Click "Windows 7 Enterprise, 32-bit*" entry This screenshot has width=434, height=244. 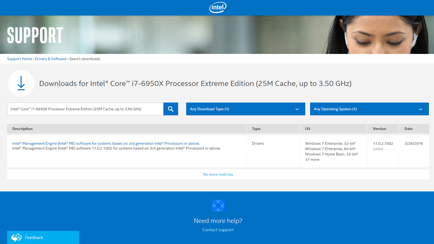(330, 143)
